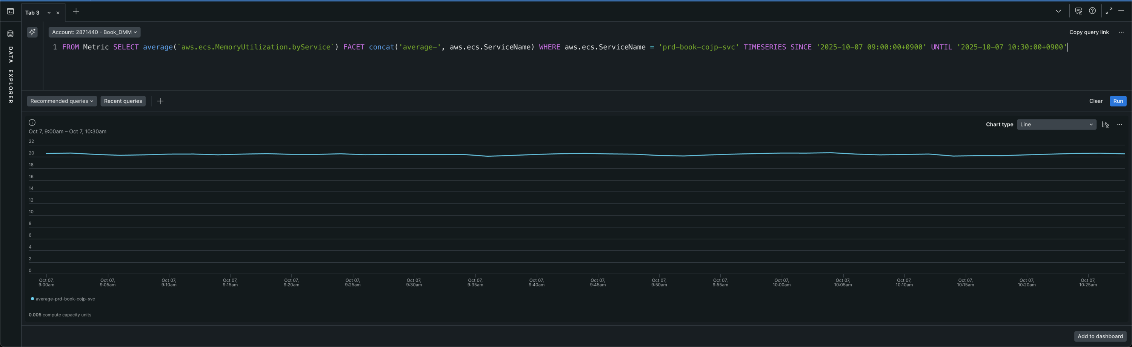The width and height of the screenshot is (1132, 347).
Task: Add a new query tab
Action: pyautogui.click(x=76, y=11)
